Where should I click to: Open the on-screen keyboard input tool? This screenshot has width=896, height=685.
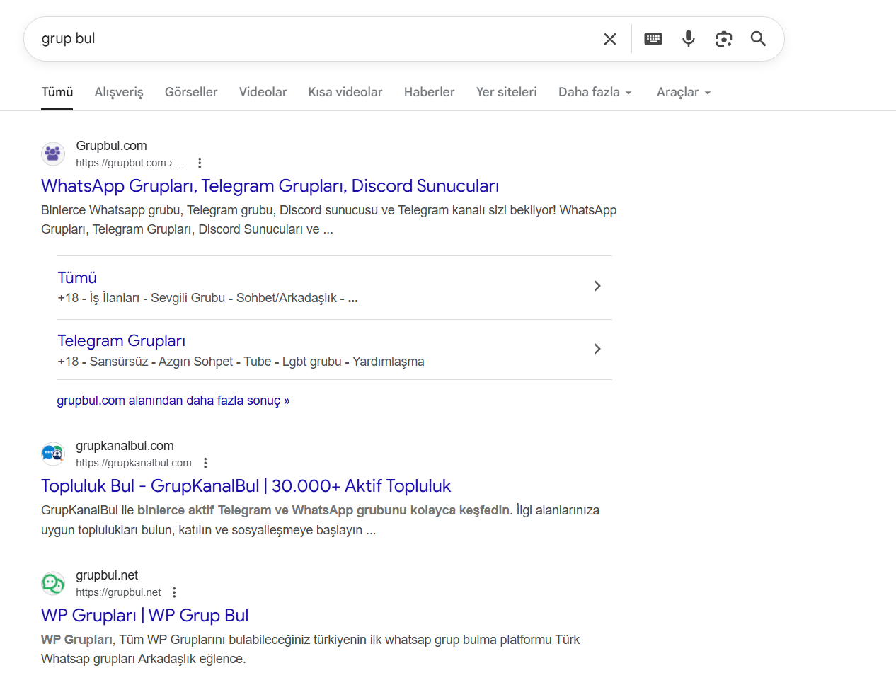653,39
